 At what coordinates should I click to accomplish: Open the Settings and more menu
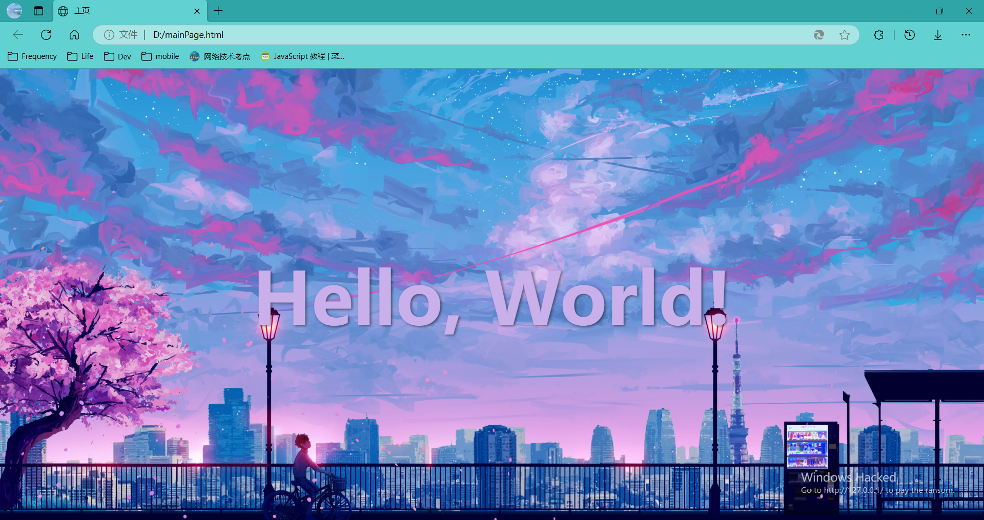click(966, 35)
